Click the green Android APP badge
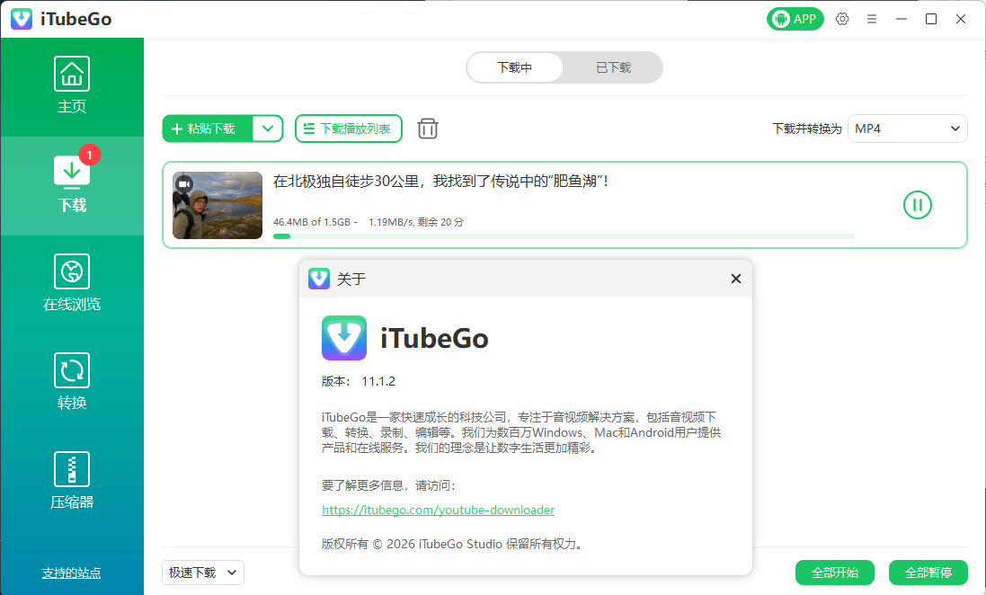 pos(795,19)
